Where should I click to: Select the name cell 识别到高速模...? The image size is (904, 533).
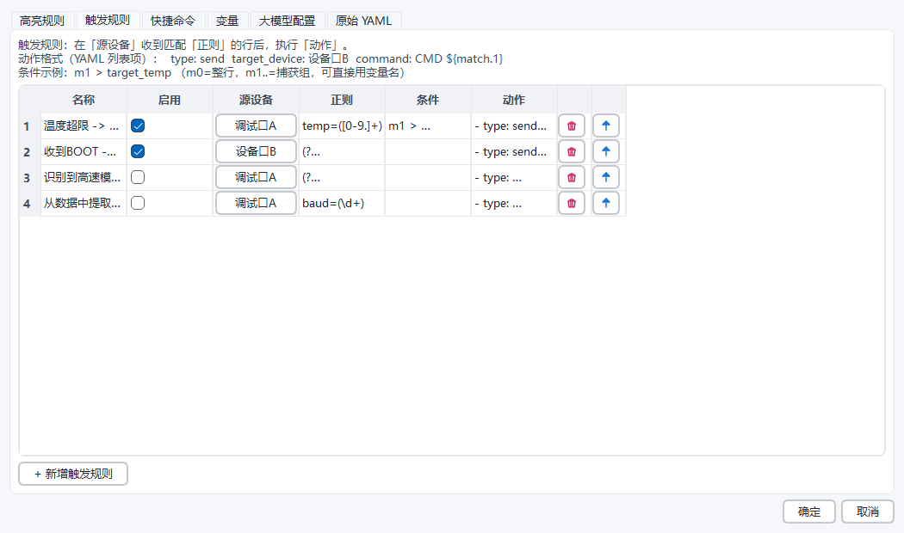click(x=84, y=177)
